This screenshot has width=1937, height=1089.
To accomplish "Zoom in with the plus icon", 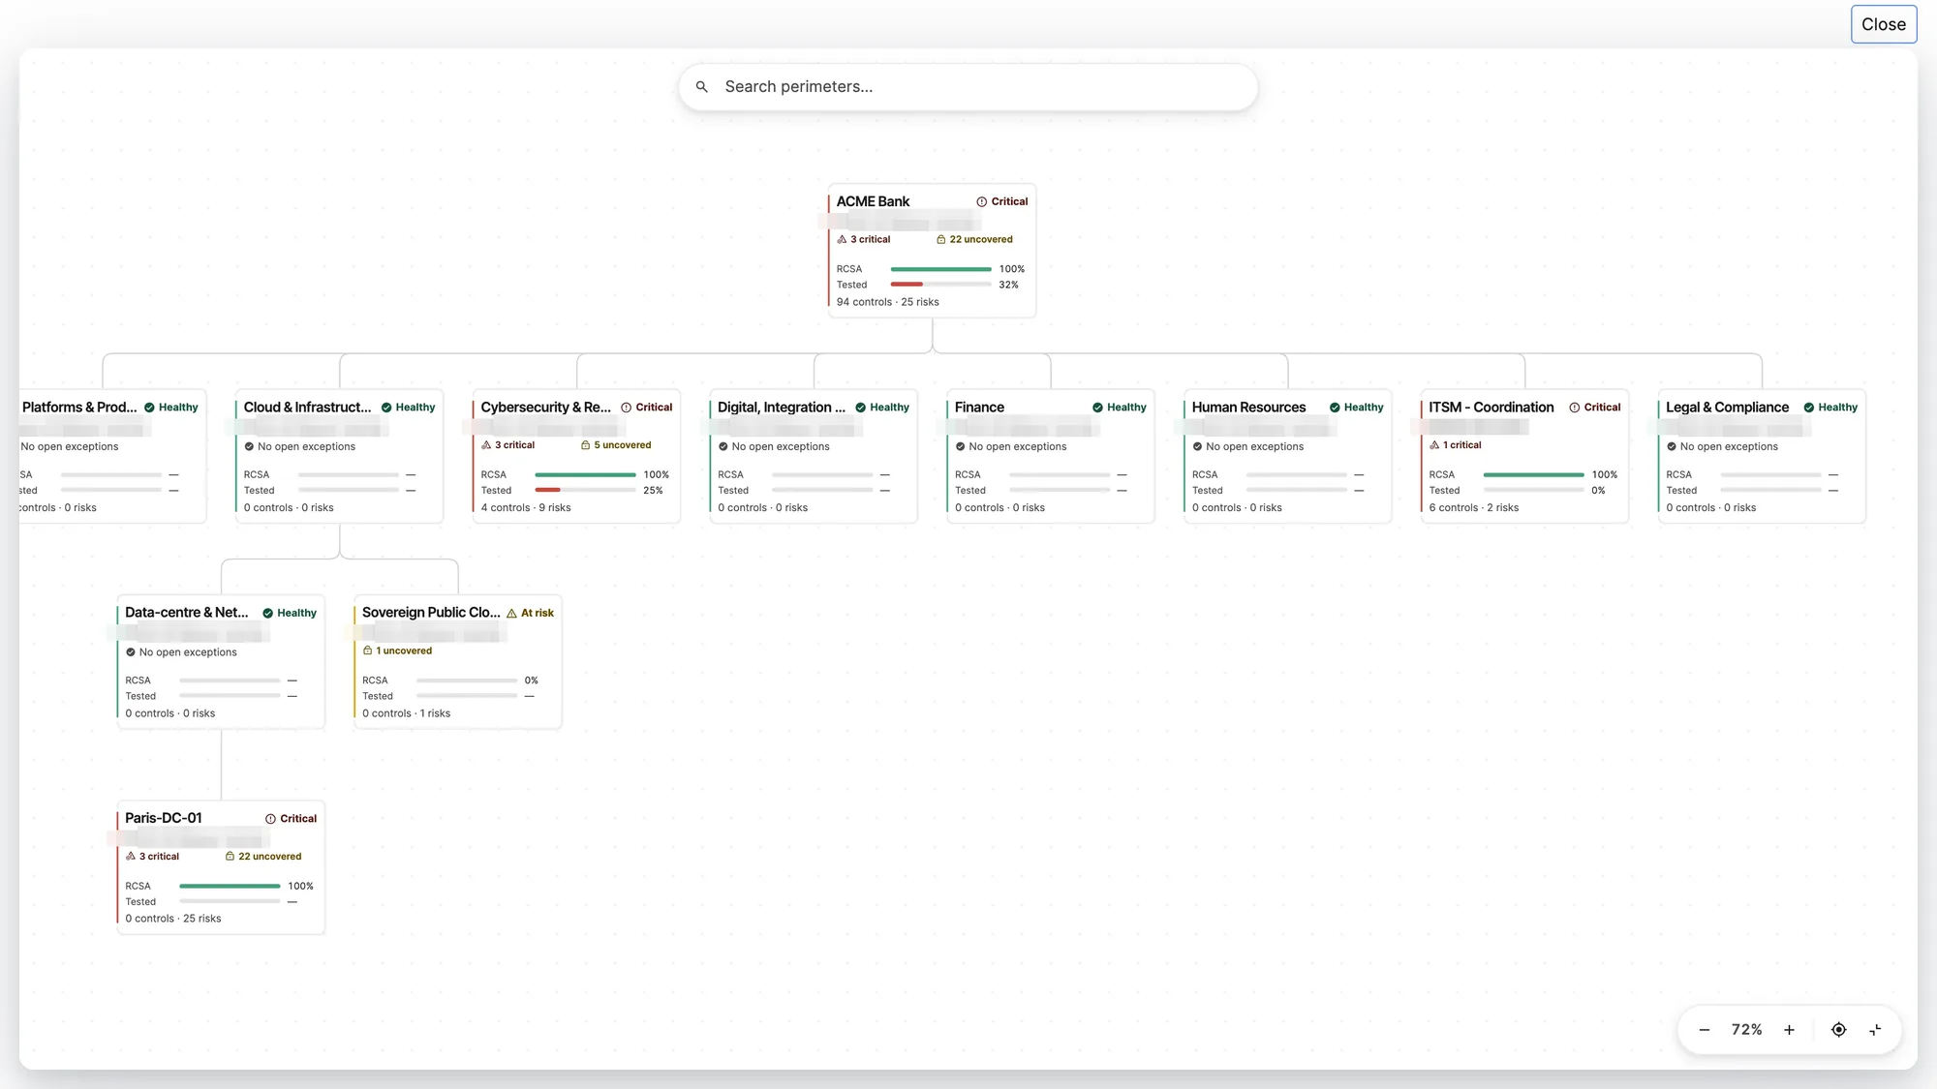I will click(1789, 1030).
